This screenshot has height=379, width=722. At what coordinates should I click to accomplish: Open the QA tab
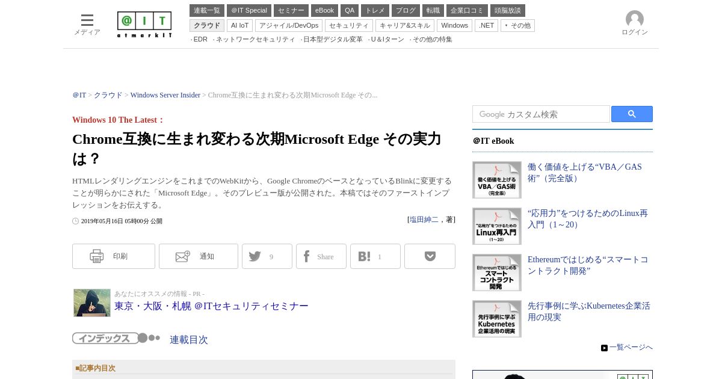pyautogui.click(x=350, y=10)
